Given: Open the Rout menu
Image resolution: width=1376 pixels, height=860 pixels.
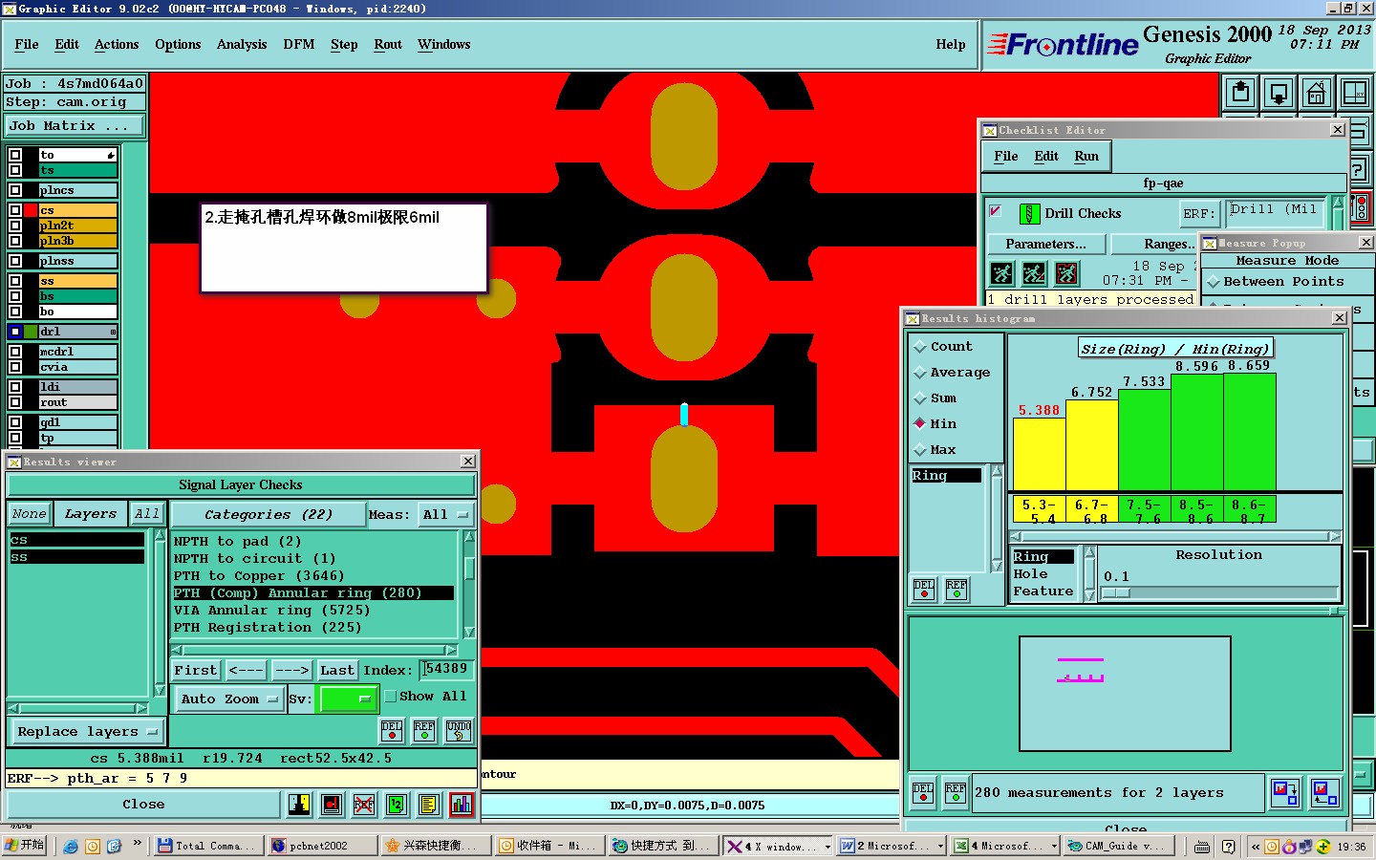Looking at the screenshot, I should (388, 45).
